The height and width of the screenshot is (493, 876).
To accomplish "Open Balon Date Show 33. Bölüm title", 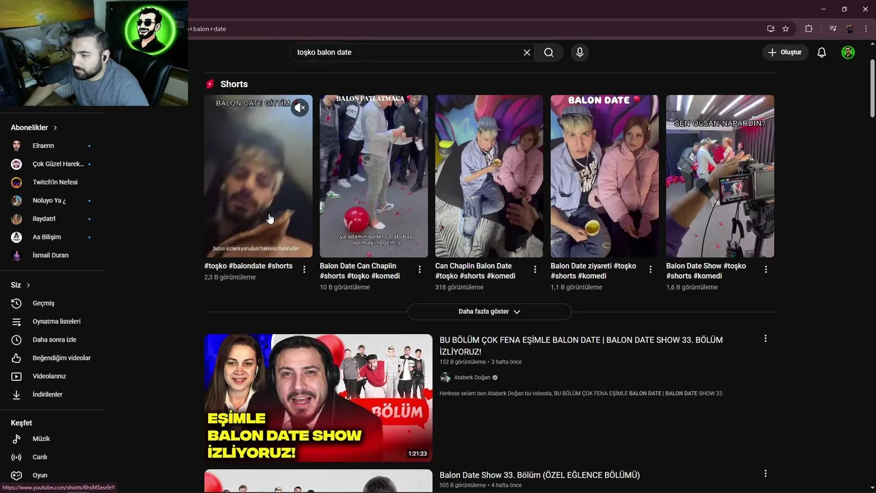I will click(x=539, y=475).
